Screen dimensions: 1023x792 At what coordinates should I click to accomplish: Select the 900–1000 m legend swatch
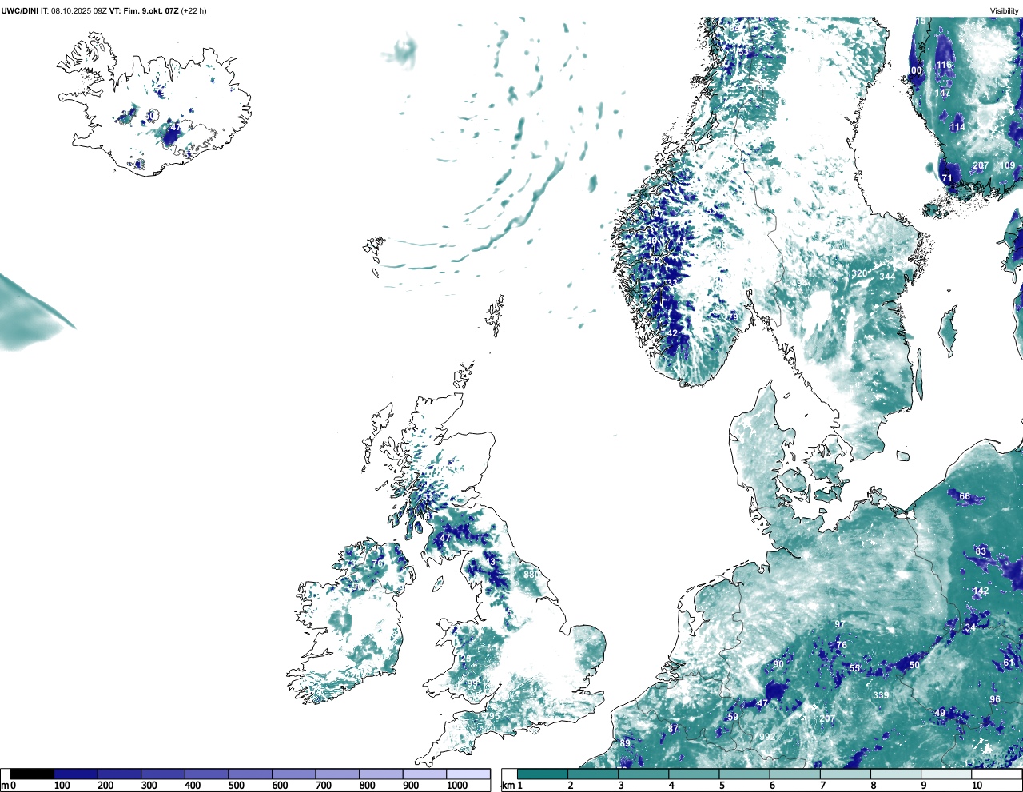(424, 774)
